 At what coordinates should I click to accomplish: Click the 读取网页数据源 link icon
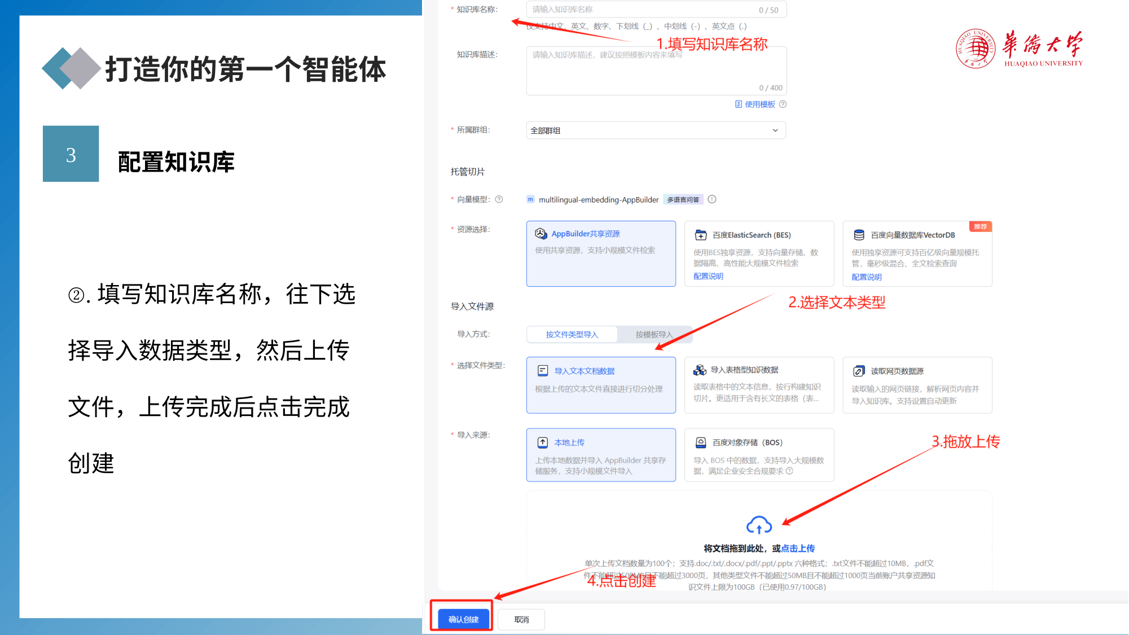[x=859, y=371]
